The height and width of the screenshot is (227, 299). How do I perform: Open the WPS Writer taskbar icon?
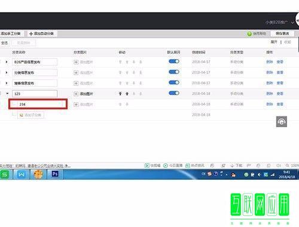tap(22, 174)
